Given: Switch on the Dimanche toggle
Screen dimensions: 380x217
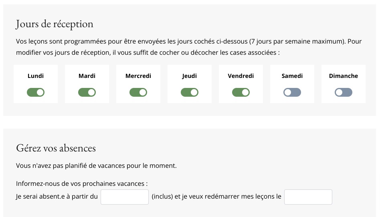Looking at the screenshot, I should point(344,92).
